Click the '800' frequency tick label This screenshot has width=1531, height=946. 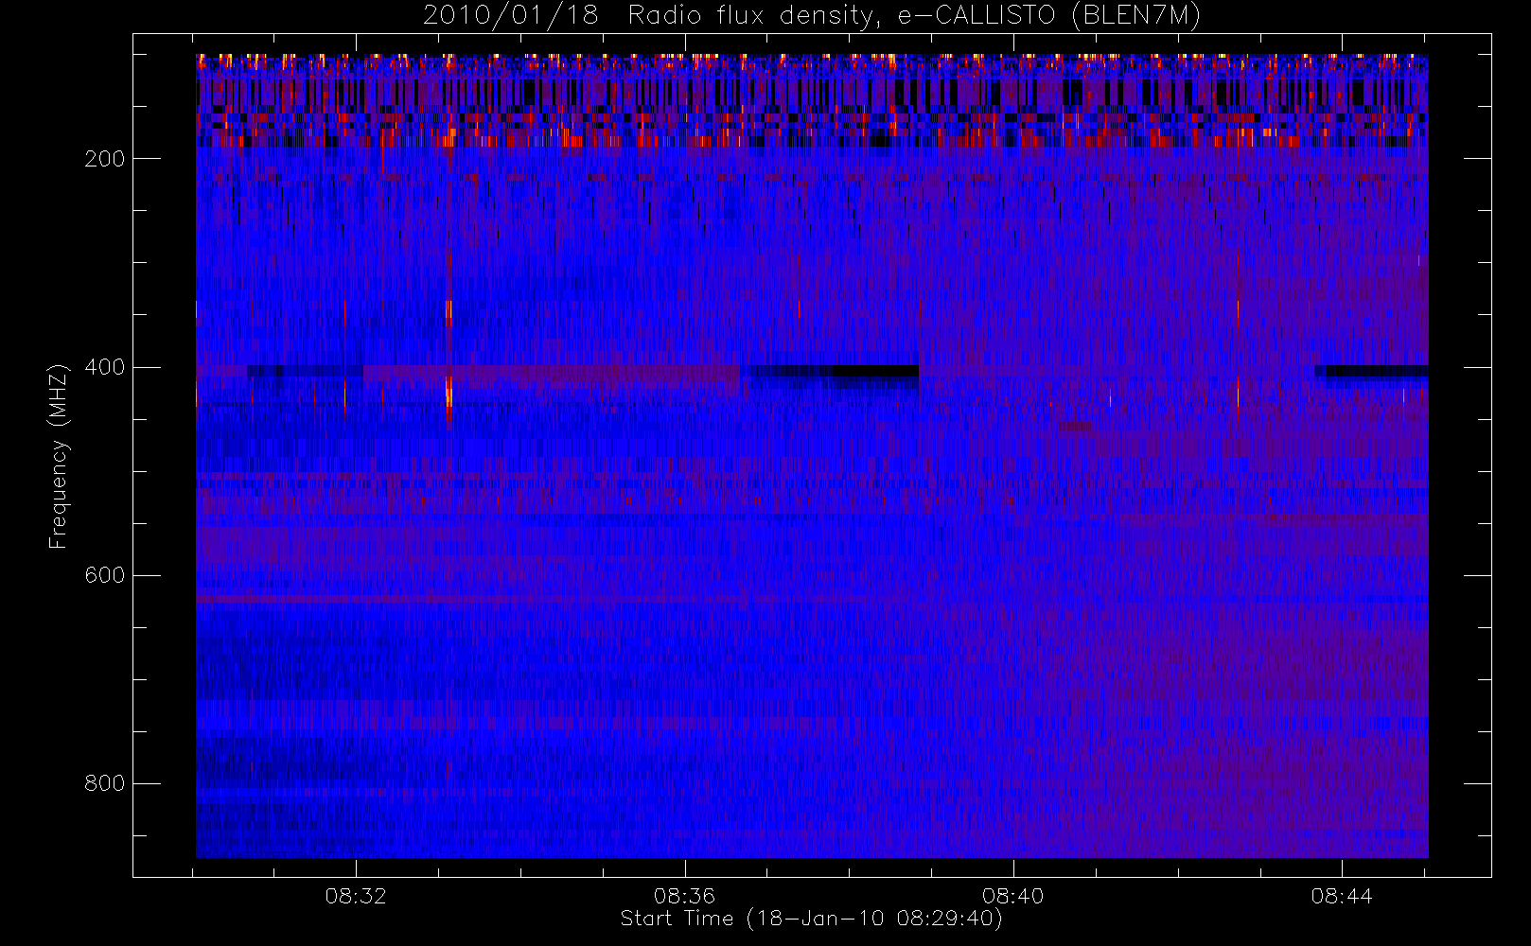(105, 783)
